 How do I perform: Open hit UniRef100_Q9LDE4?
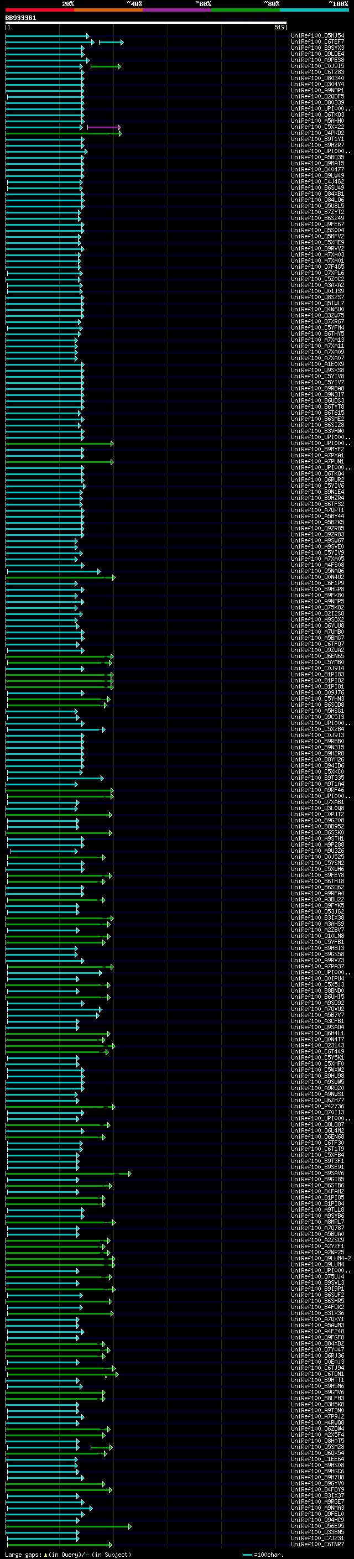tap(317, 54)
